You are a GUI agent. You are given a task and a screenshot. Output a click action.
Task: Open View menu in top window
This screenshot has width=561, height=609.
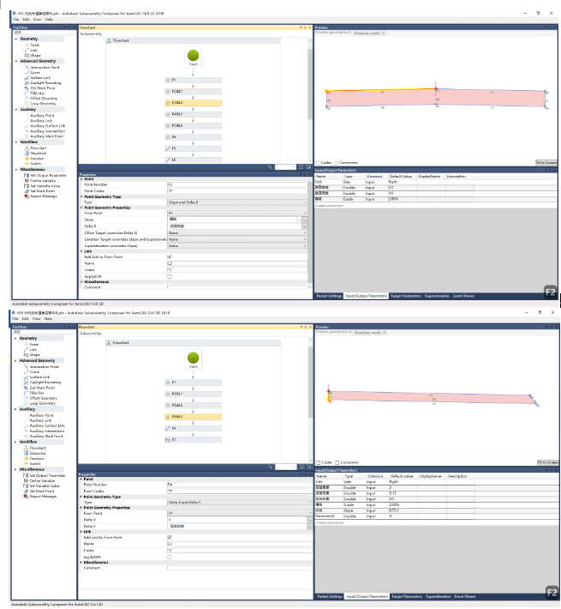click(x=37, y=19)
